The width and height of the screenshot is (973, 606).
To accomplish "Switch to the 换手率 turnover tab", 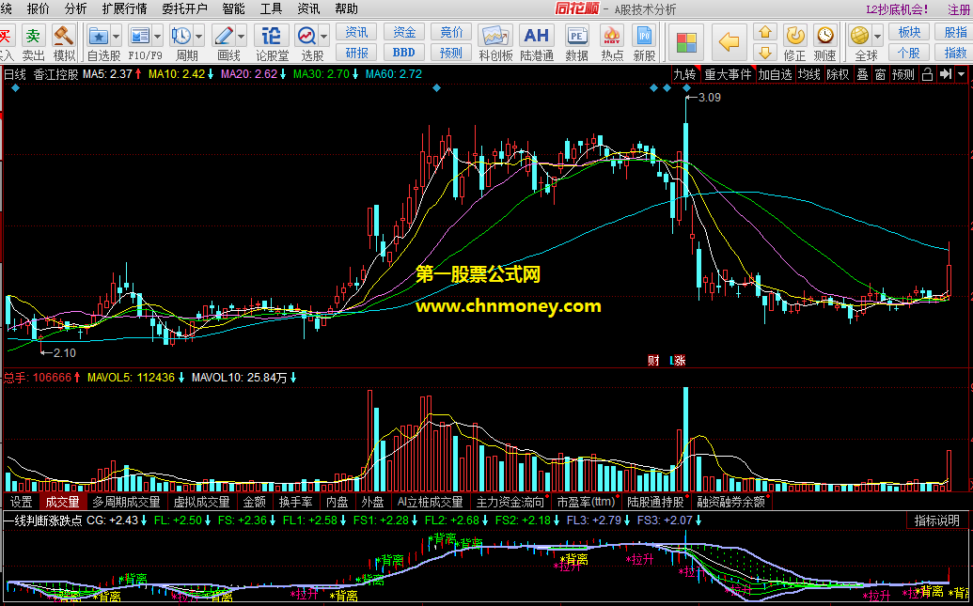I will (x=295, y=502).
